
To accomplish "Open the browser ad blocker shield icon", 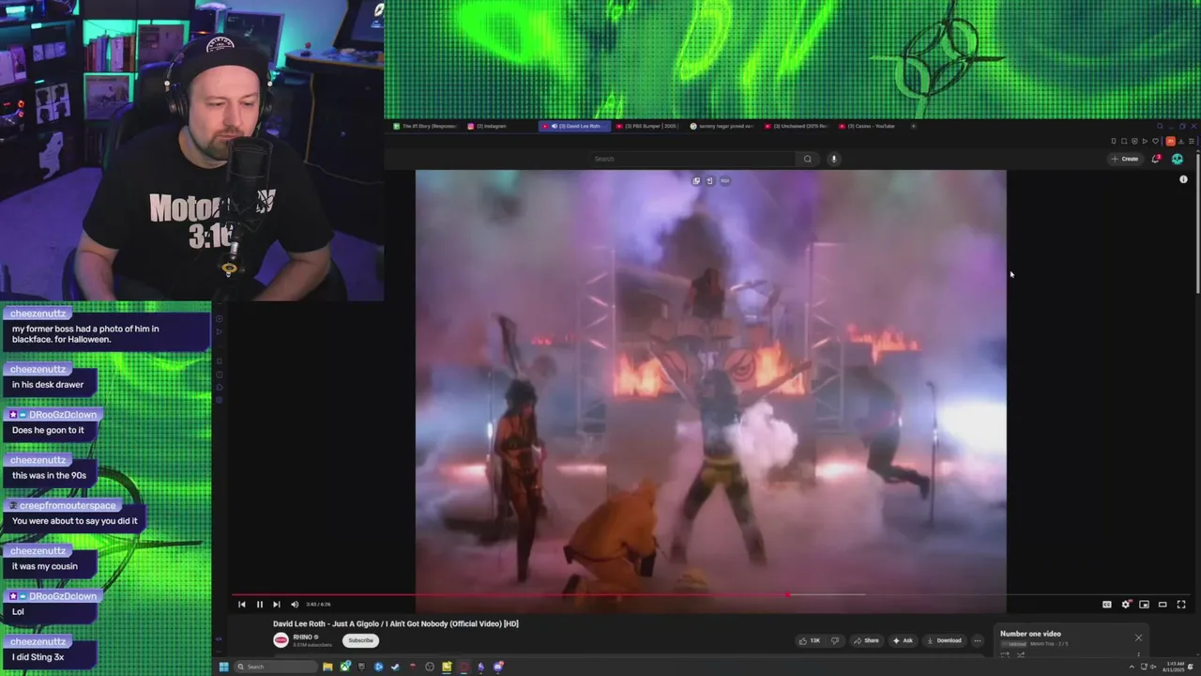I will coord(1134,141).
